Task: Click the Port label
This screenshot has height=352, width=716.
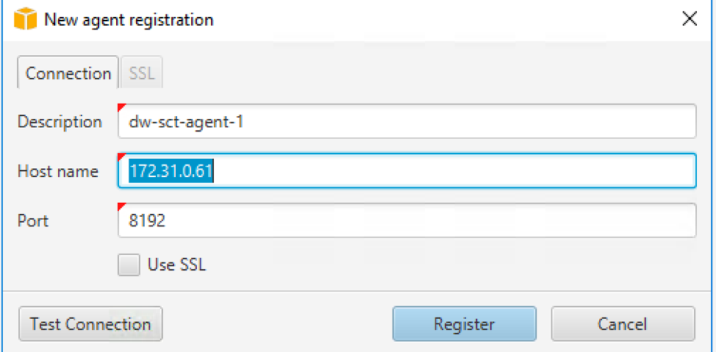Action: pos(33,221)
